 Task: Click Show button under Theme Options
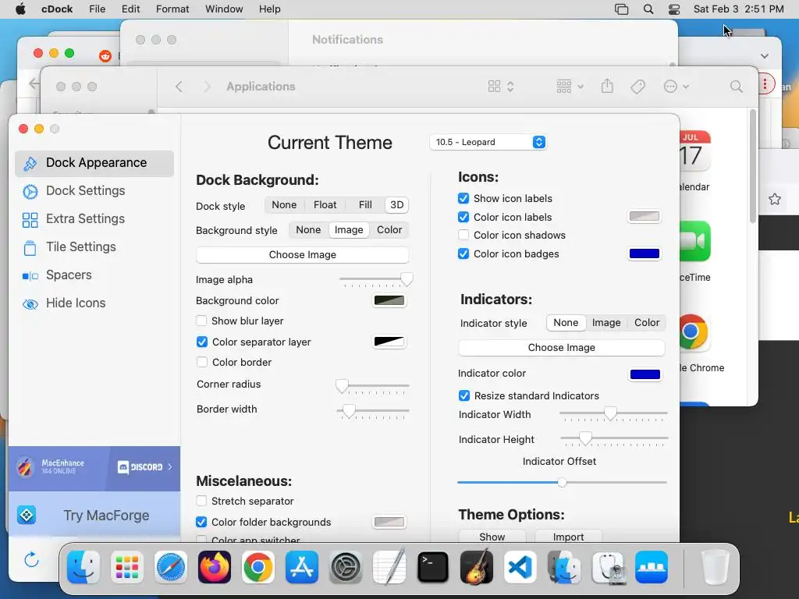[492, 537]
